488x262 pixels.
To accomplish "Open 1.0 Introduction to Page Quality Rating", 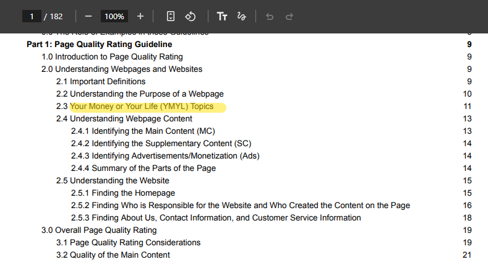I will (x=112, y=57).
